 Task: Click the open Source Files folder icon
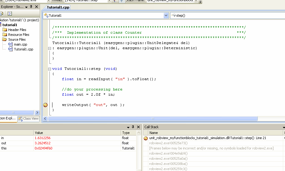pos(5,39)
